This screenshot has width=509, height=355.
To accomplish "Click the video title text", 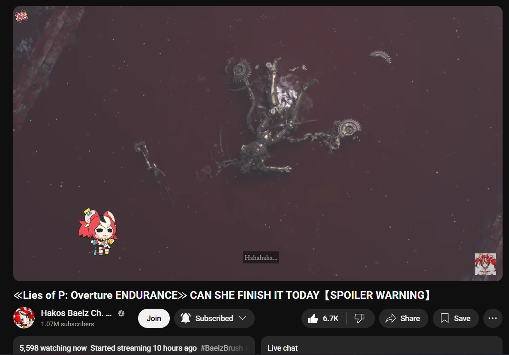I will click(x=223, y=295).
